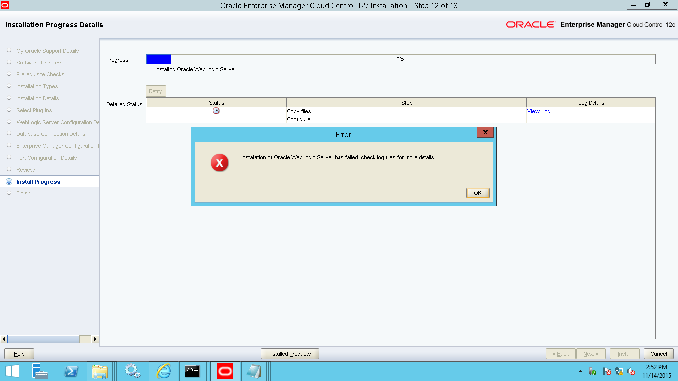
Task: Select Install Progress step in sidebar
Action: click(38, 182)
